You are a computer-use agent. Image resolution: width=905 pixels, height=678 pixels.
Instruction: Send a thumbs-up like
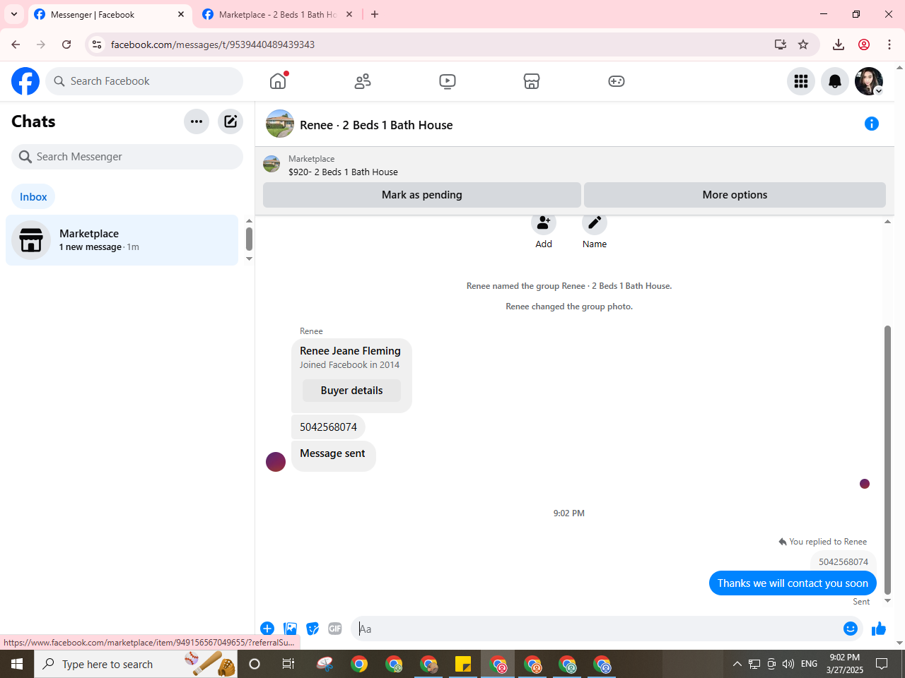pos(879,629)
